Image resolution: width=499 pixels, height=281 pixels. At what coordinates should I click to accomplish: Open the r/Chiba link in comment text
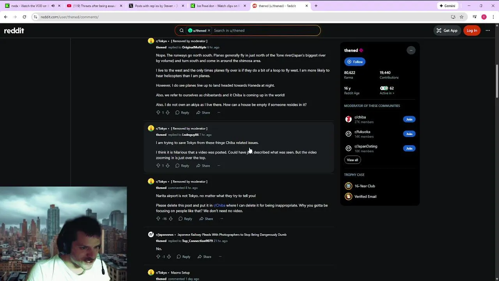pos(219,205)
